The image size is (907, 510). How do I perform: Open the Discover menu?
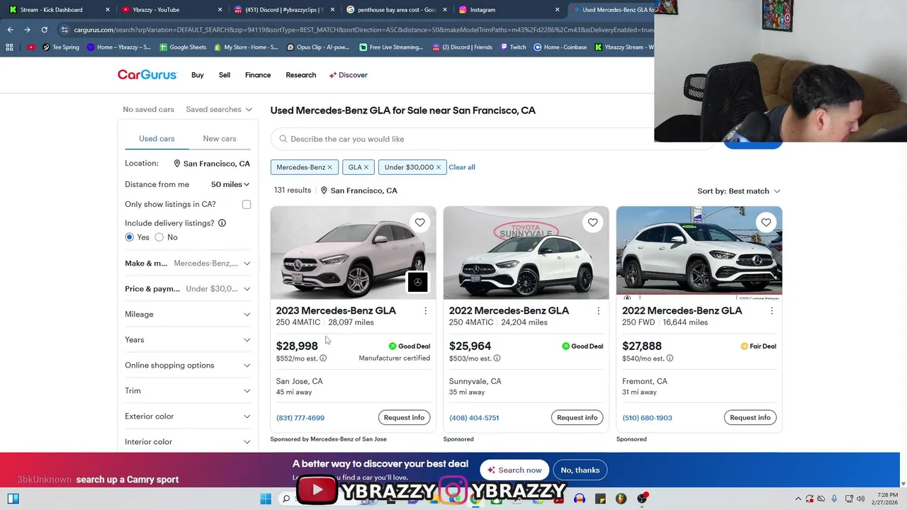point(349,75)
